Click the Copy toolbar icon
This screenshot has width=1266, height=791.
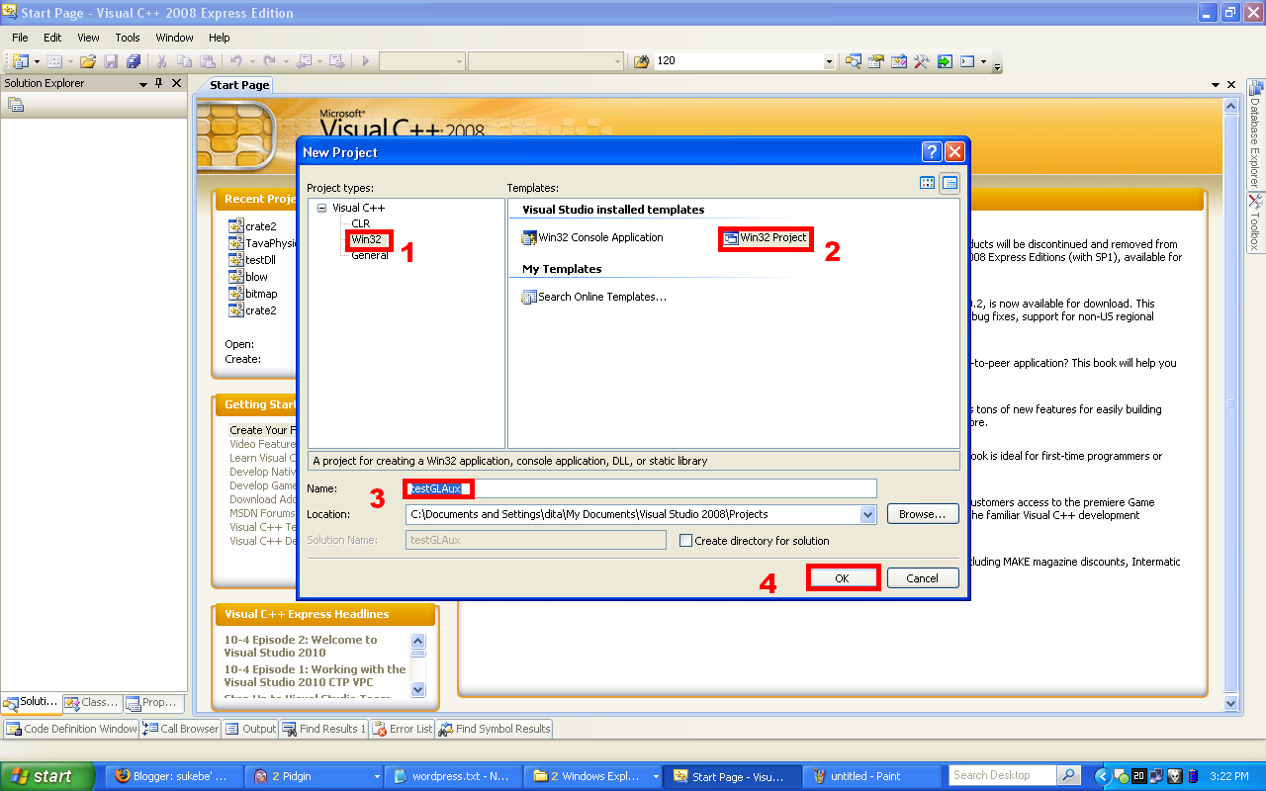click(x=185, y=61)
